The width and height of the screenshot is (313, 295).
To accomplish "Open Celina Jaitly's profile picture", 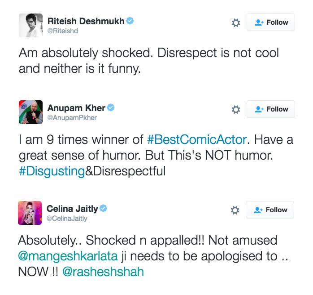I will pyautogui.click(x=30, y=213).
